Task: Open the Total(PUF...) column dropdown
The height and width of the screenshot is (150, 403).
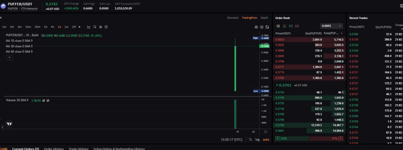Action: click(342, 33)
